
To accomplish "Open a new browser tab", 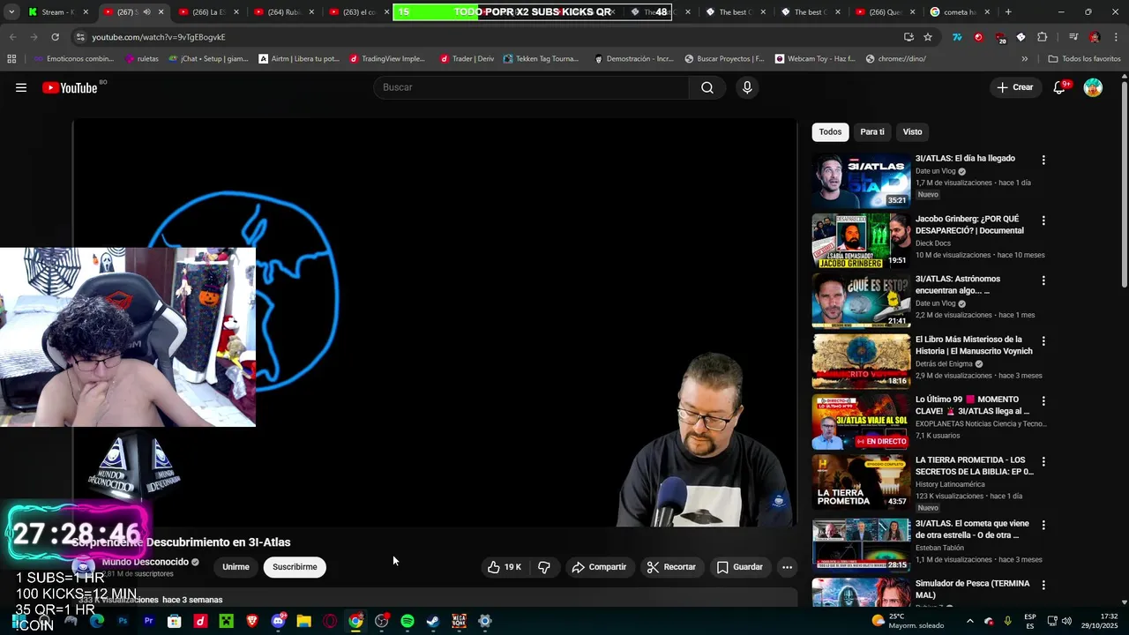I will (x=1008, y=12).
